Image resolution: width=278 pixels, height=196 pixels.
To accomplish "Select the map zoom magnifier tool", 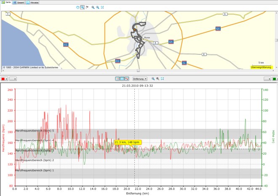I will (x=83, y=7).
